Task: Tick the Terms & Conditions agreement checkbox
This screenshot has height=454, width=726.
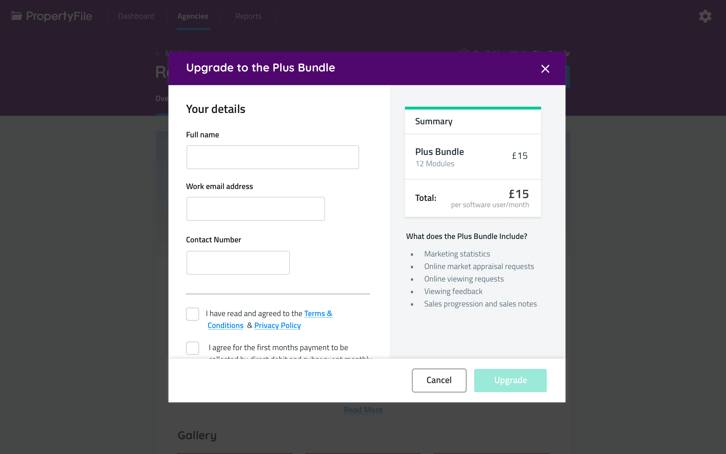Action: pos(192,314)
